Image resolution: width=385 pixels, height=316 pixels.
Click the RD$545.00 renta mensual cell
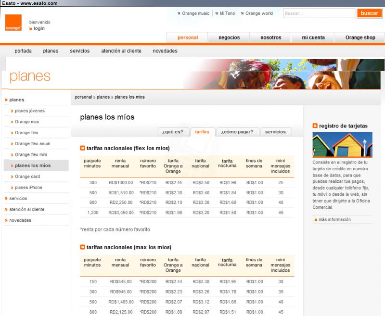[121, 282]
